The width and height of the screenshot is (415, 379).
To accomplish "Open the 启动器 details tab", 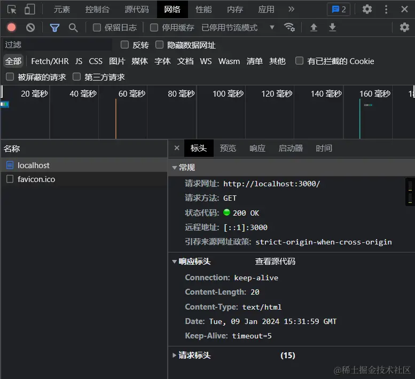I will 291,148.
